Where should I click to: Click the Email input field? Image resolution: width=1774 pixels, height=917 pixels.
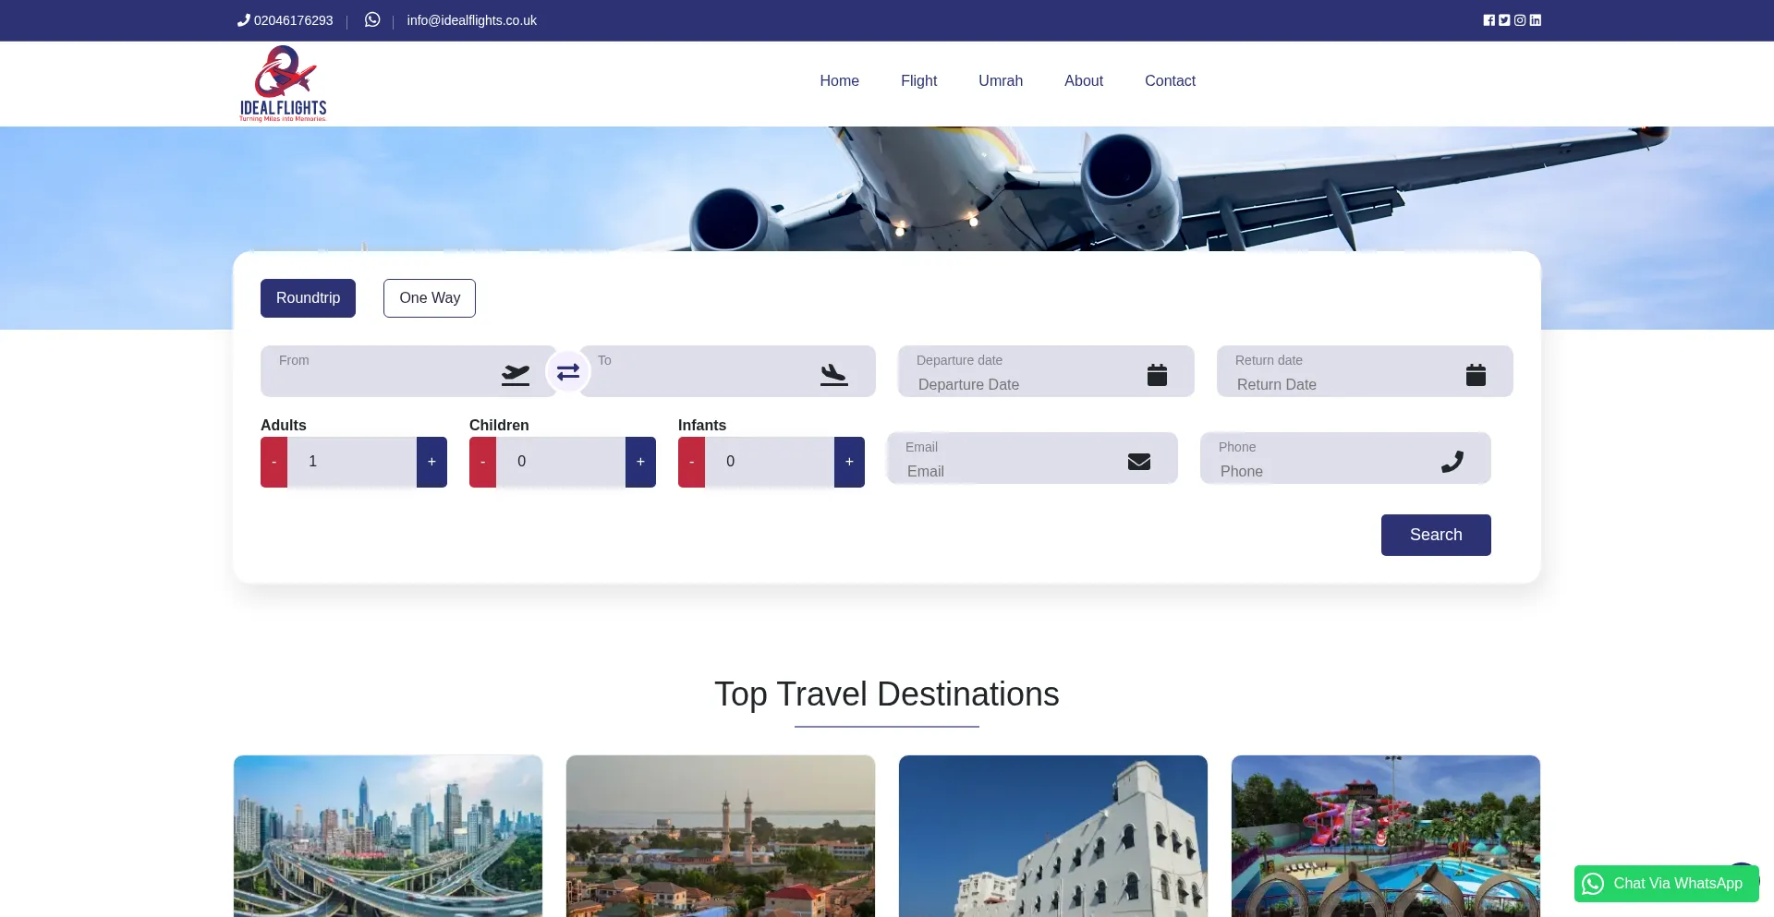click(x=1032, y=458)
